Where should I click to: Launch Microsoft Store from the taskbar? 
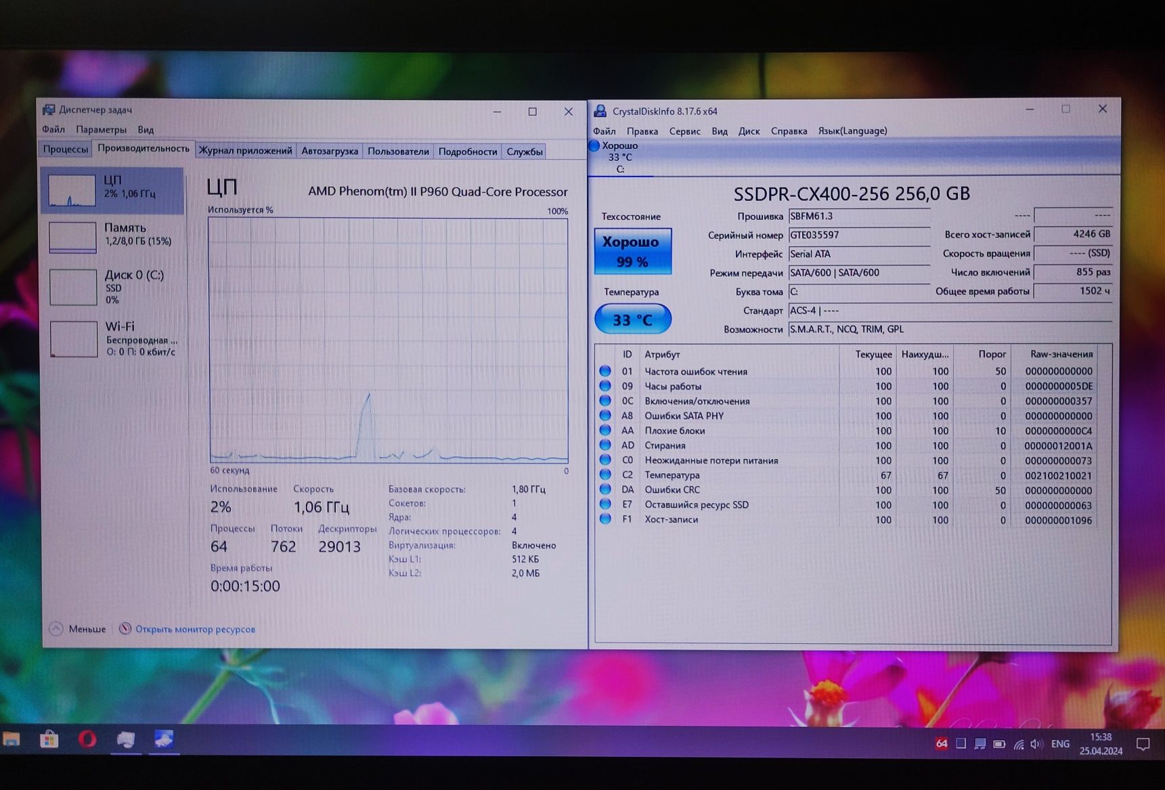(x=49, y=739)
